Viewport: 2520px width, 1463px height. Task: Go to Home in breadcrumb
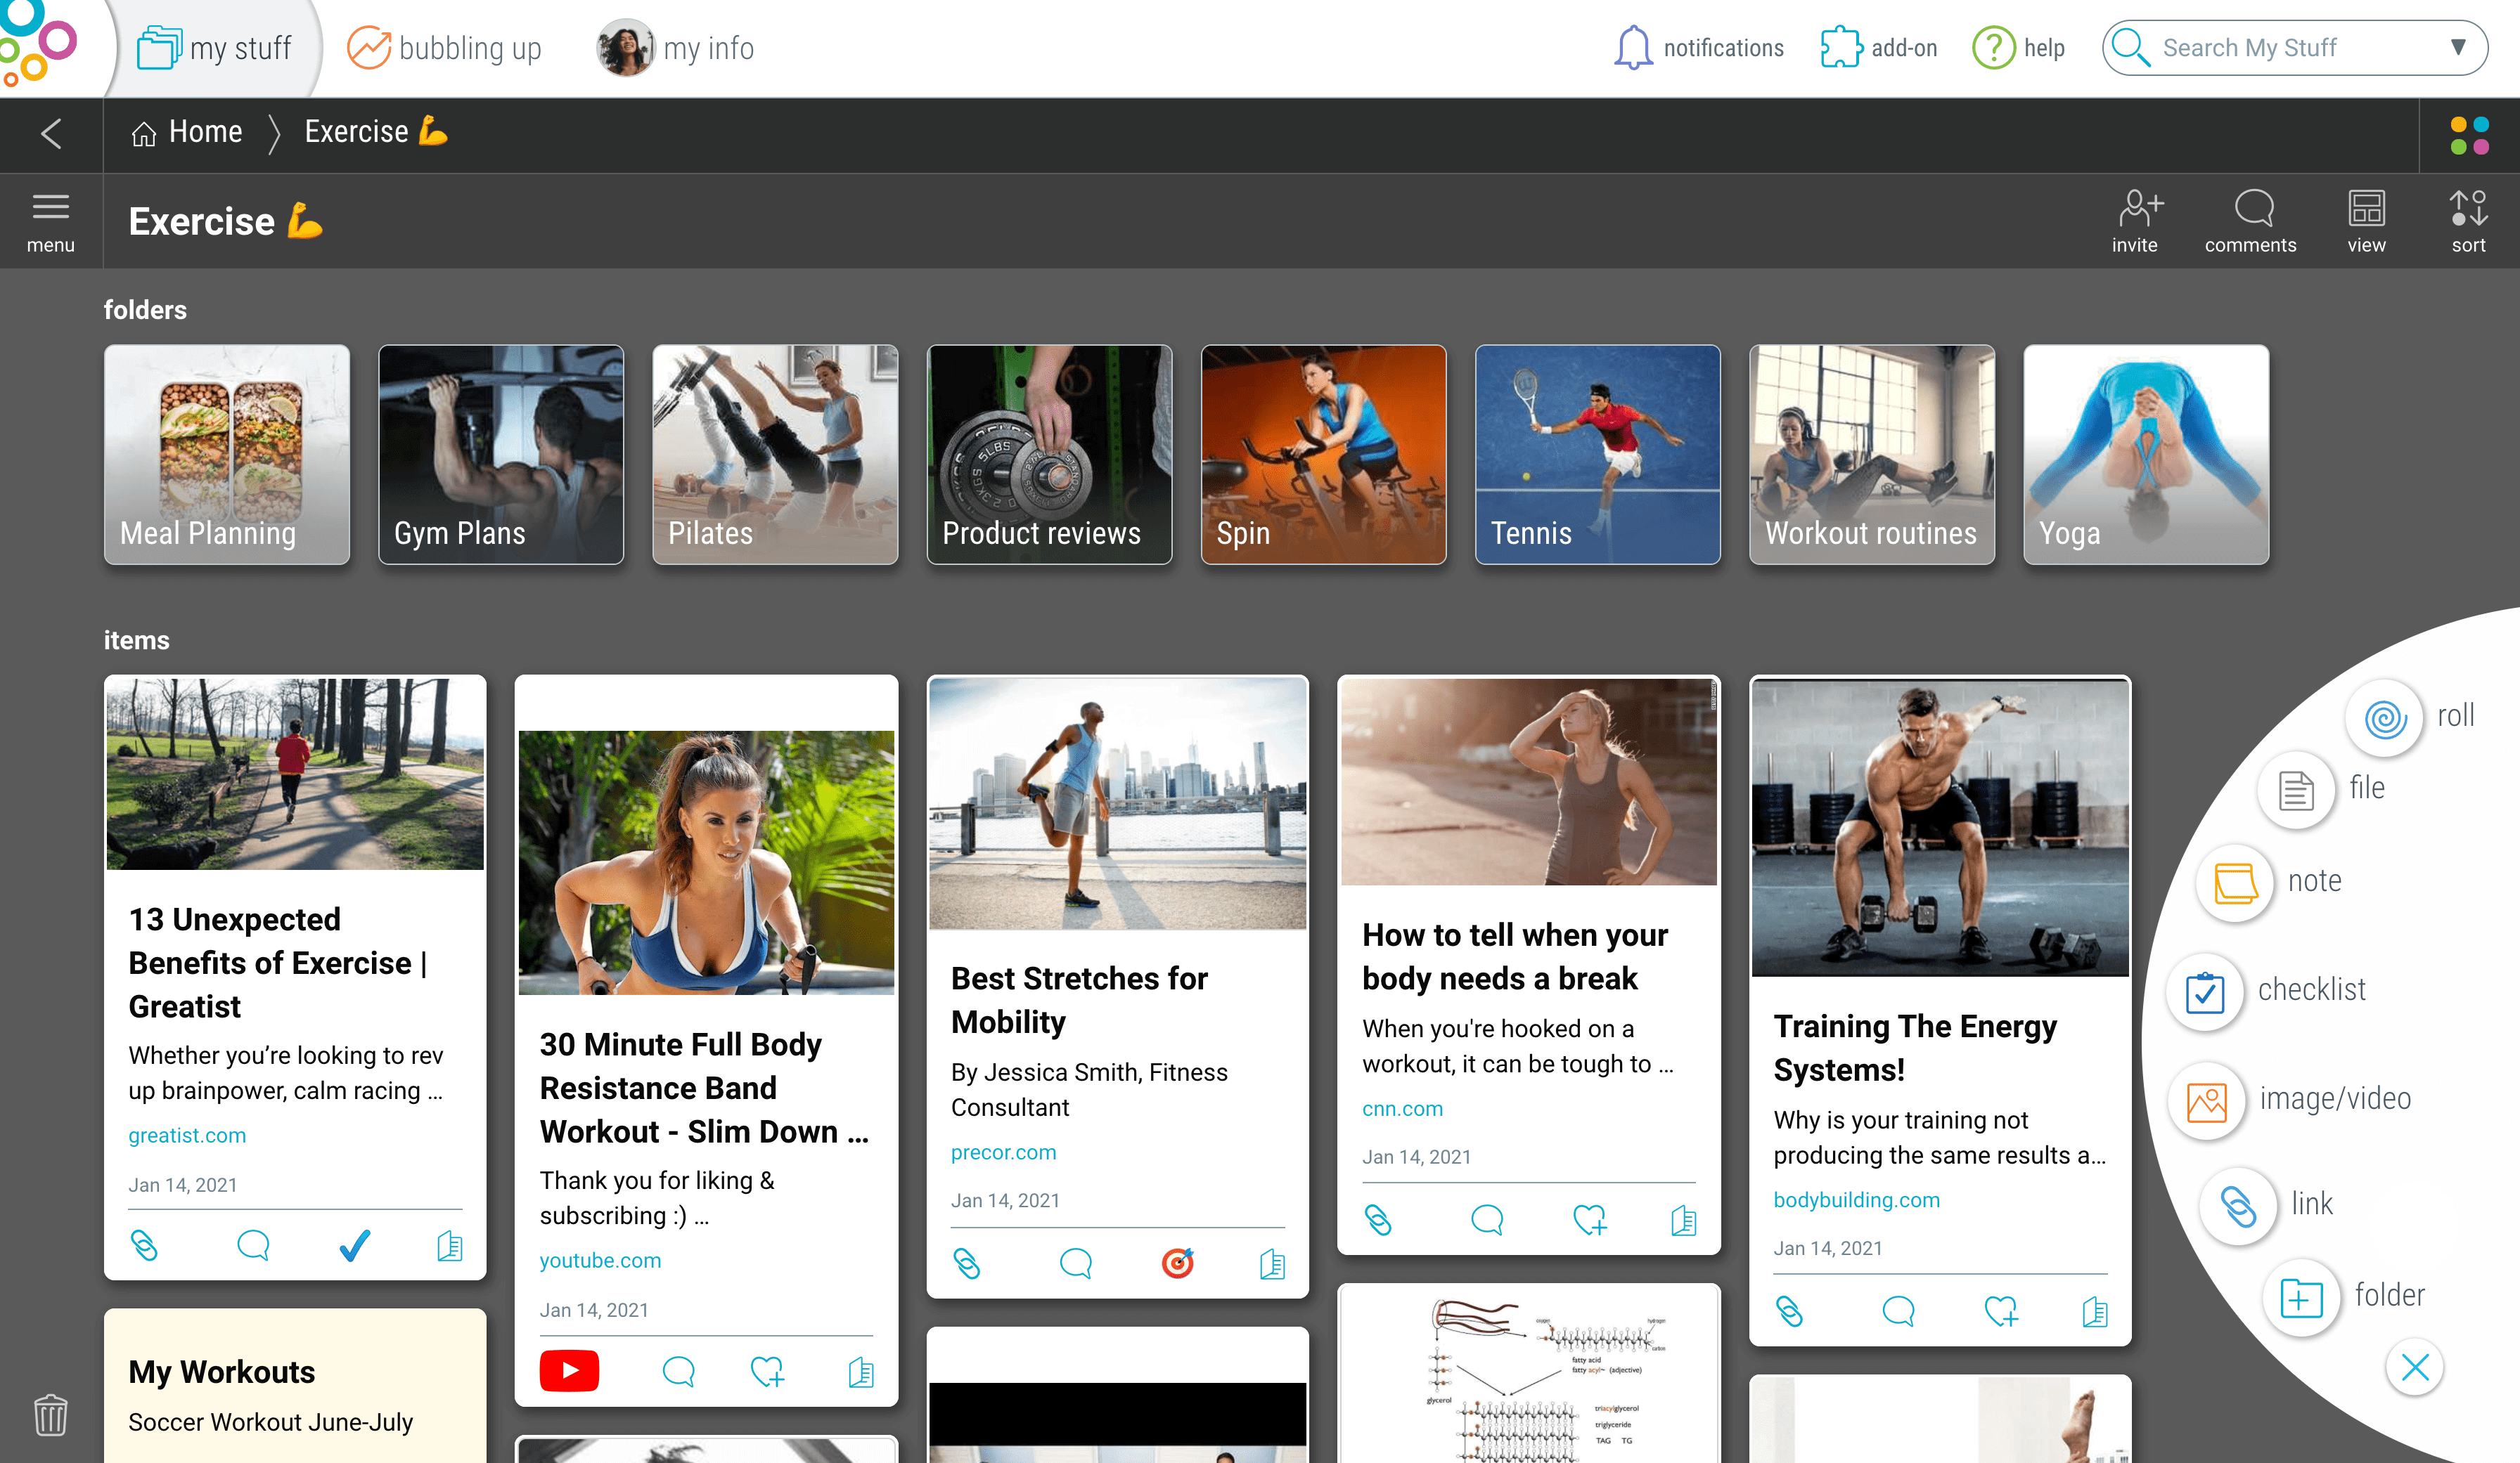tap(187, 132)
